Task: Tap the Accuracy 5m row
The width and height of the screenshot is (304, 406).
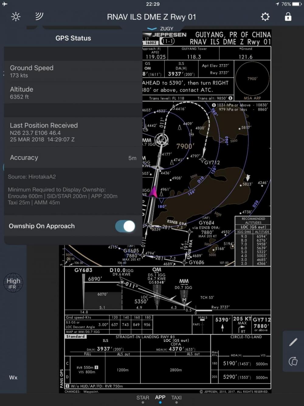Action: tap(73, 158)
